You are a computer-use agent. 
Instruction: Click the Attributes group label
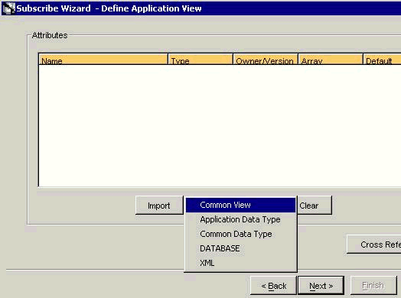(x=50, y=35)
